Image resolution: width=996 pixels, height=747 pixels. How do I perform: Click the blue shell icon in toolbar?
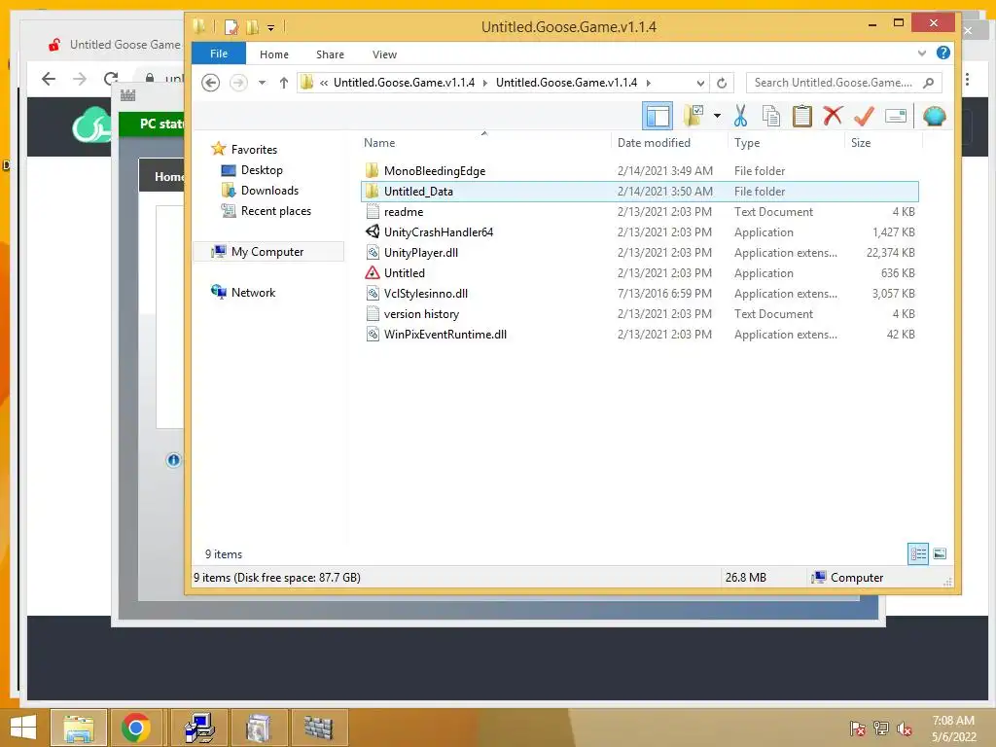click(935, 117)
